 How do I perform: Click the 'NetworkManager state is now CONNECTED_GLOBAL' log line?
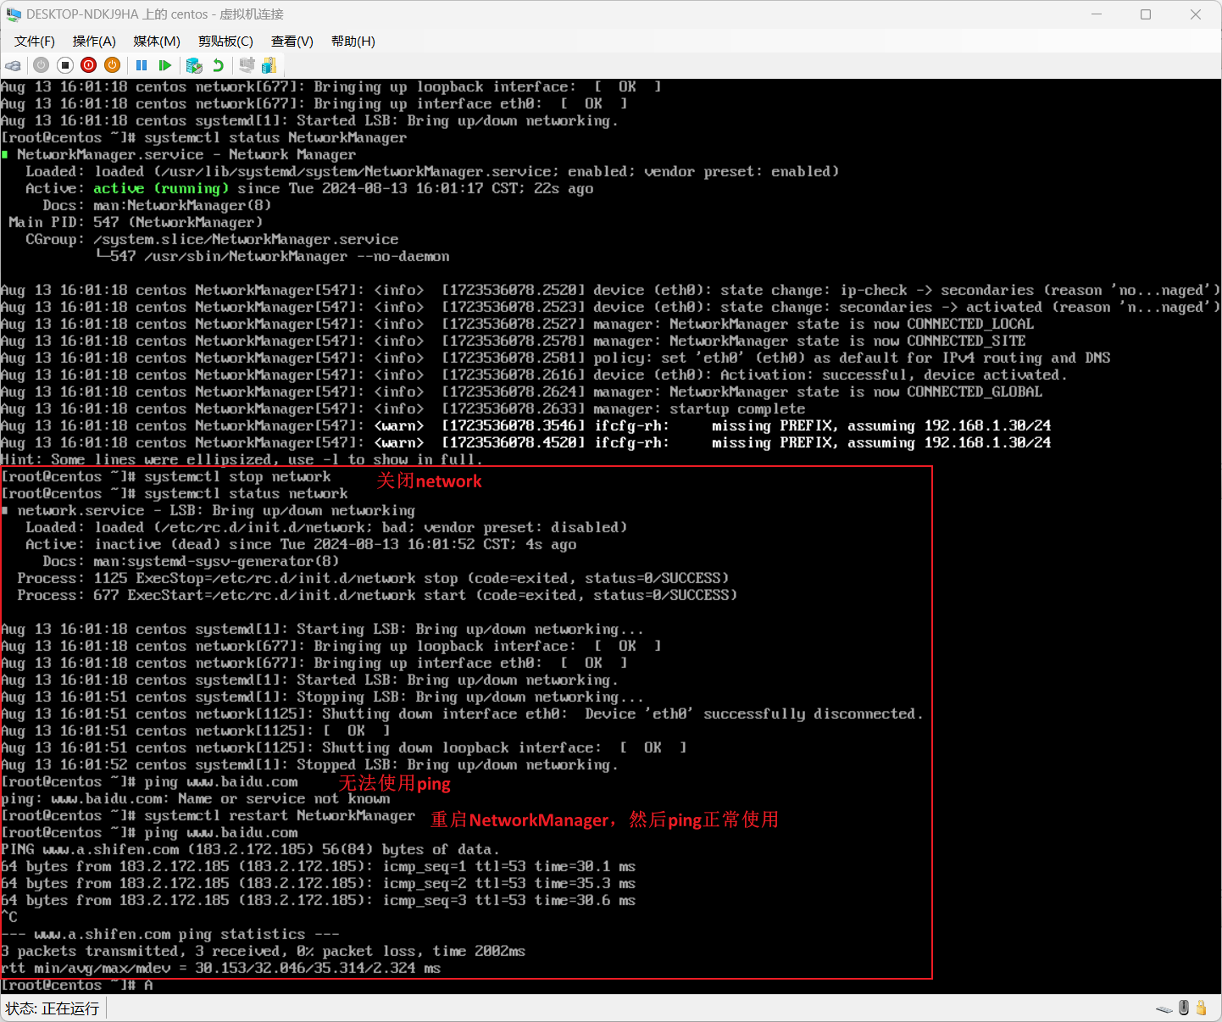point(521,392)
